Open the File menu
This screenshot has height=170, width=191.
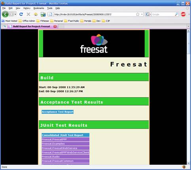[4, 8]
